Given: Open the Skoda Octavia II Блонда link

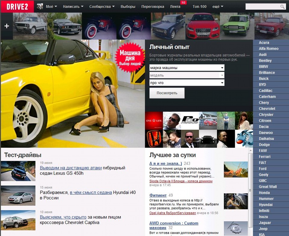Looking at the screenshot, I should coord(181,181).
